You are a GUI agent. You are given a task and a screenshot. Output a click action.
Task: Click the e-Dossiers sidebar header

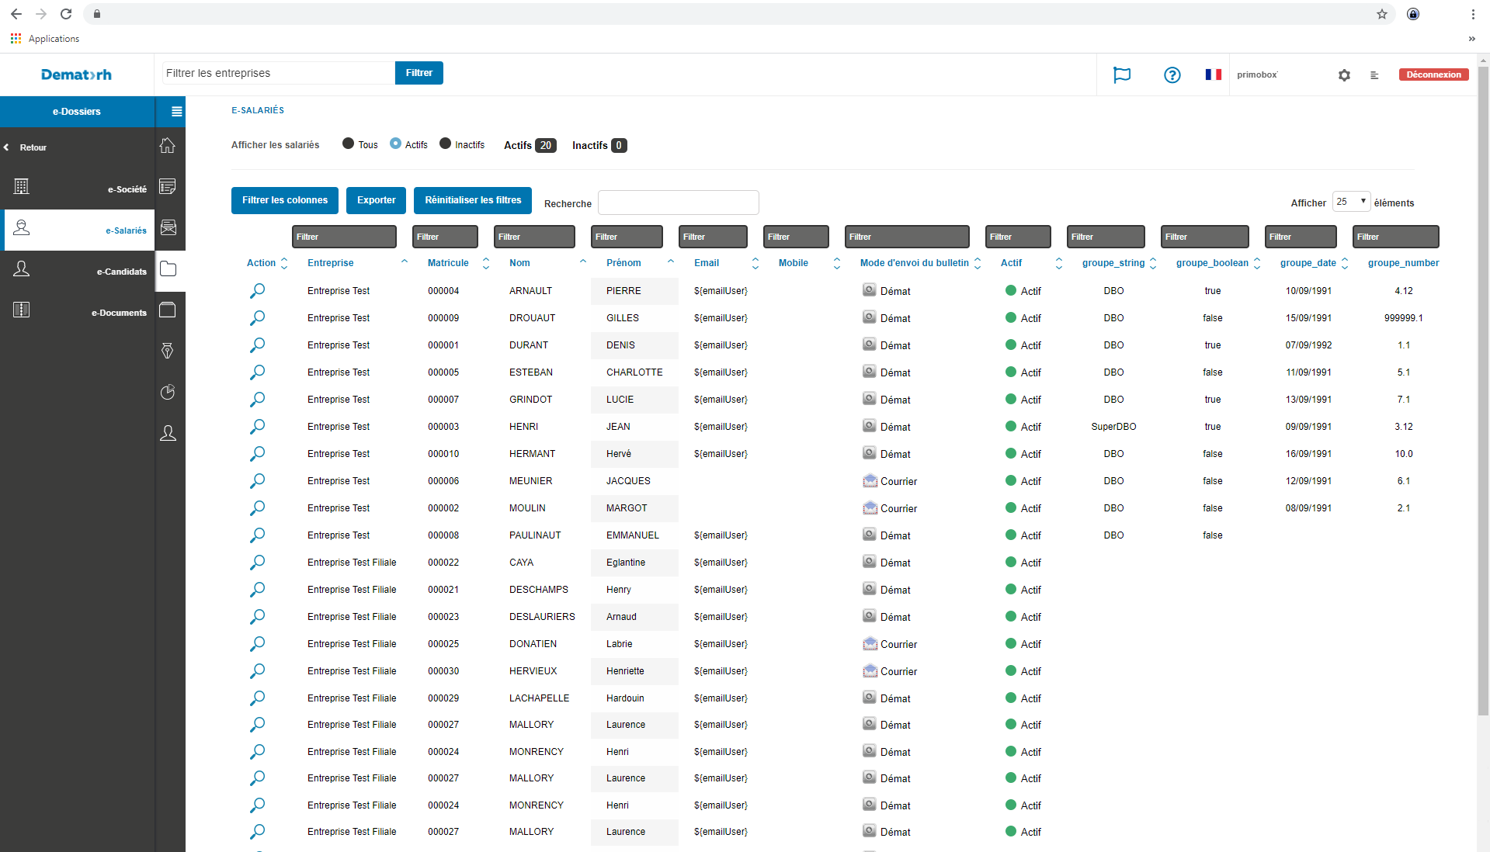point(77,112)
